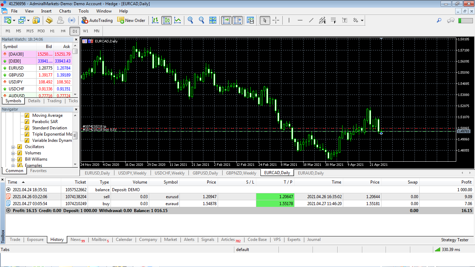Switch chart to bar chart view
Image resolution: width=475 pixels, height=267 pixels.
coord(155,21)
